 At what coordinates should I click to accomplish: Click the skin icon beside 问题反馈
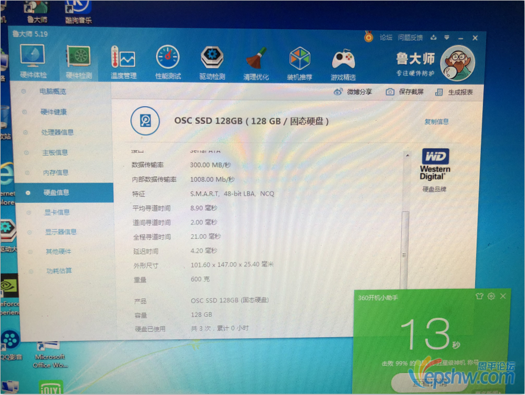click(433, 38)
